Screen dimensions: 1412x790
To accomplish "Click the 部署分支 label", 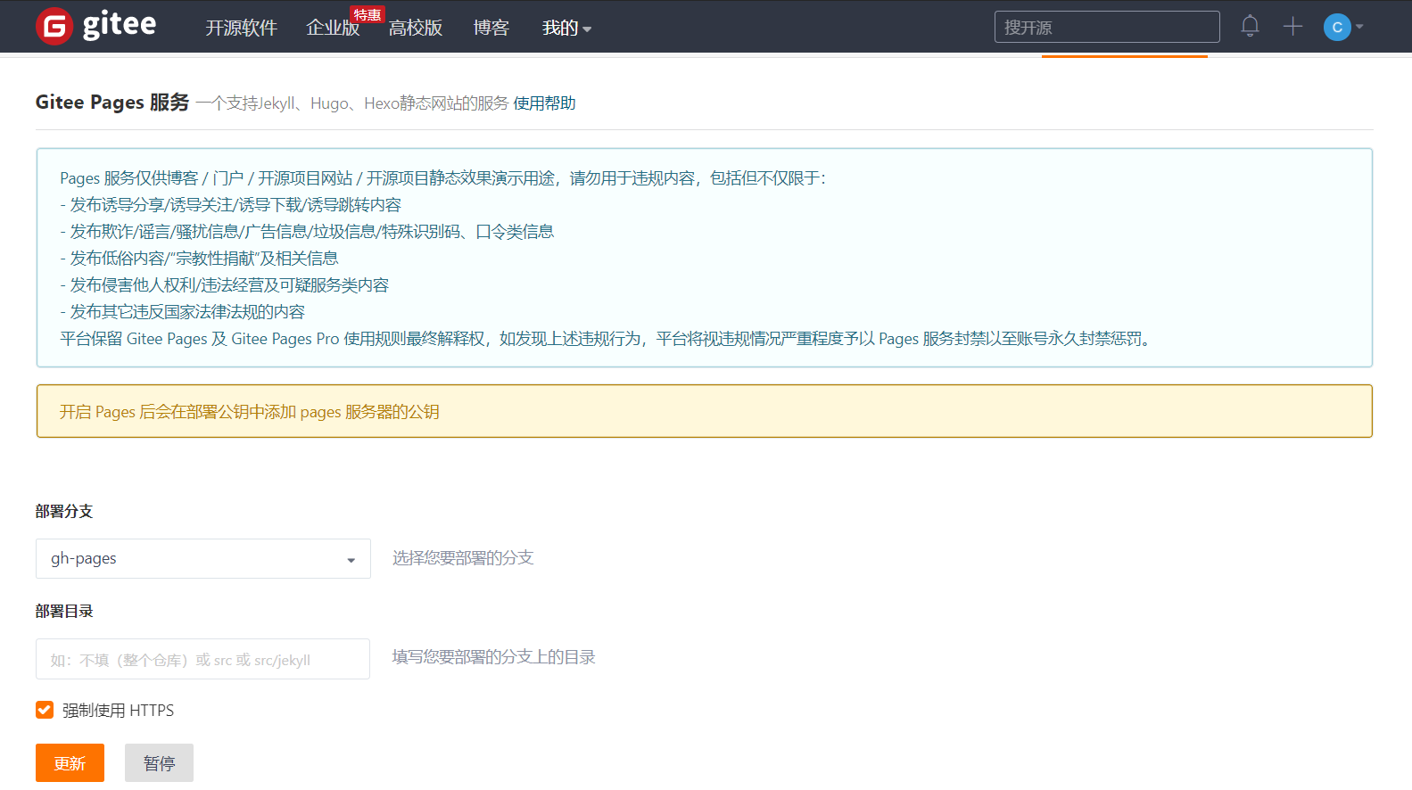I will 64,511.
